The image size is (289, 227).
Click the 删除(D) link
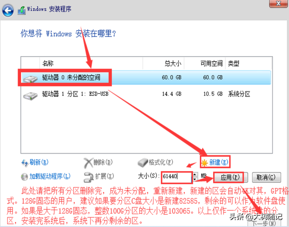(x=103, y=162)
